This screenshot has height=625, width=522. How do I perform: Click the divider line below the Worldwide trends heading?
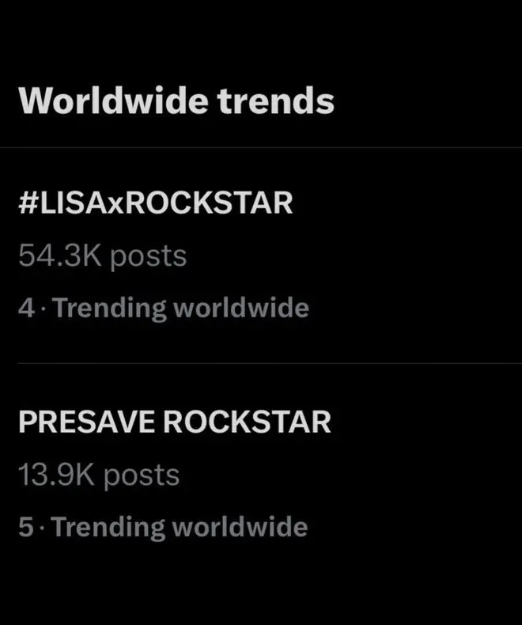[261, 147]
